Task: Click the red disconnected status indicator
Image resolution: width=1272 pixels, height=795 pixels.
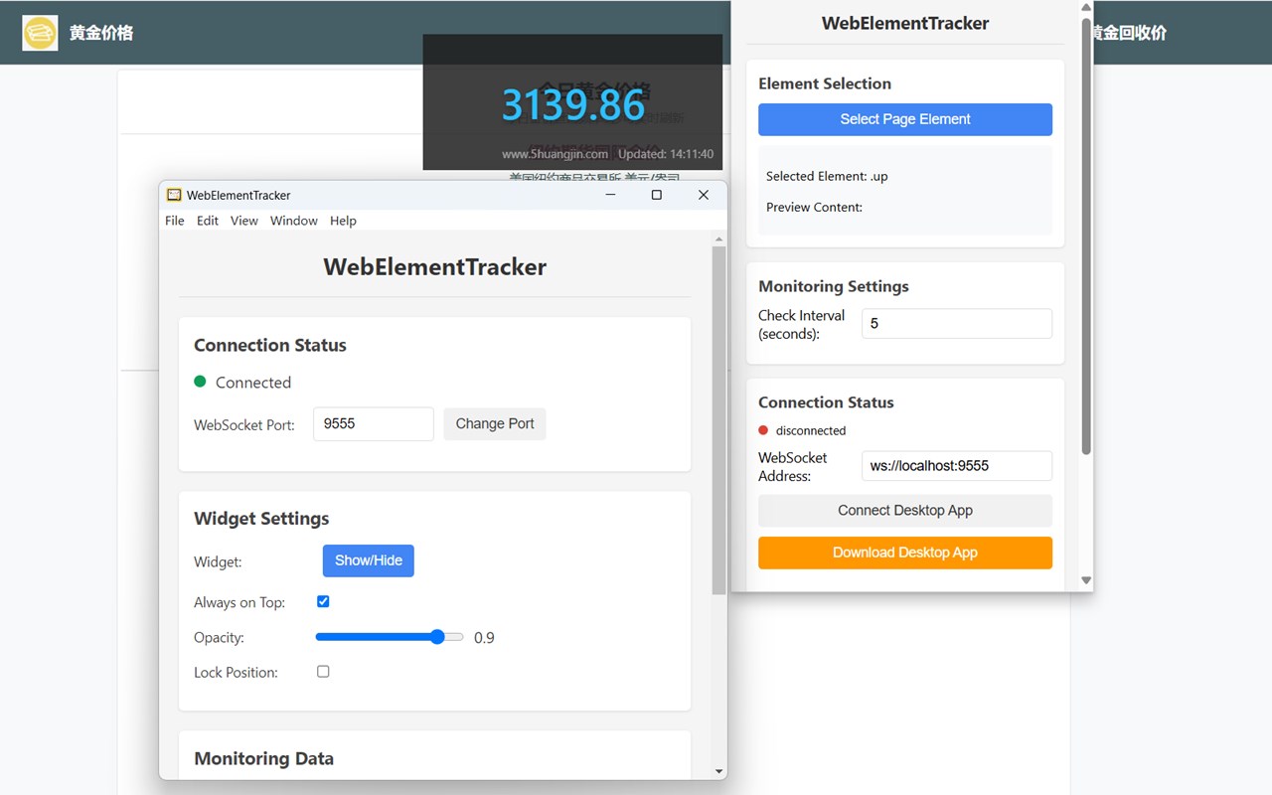Action: [763, 430]
